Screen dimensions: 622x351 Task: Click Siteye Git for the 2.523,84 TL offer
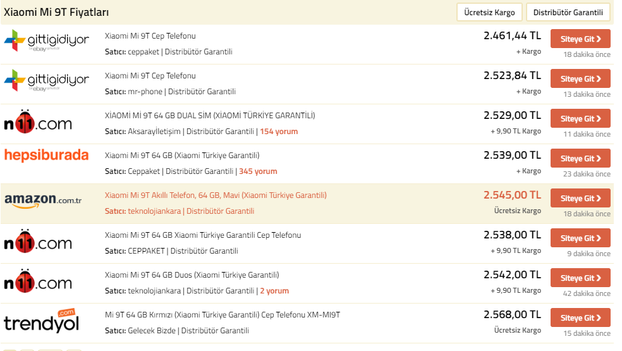[580, 78]
